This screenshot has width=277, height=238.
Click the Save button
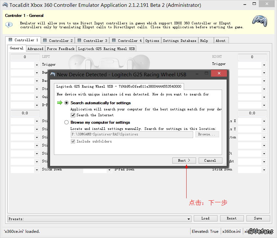tap(258, 218)
